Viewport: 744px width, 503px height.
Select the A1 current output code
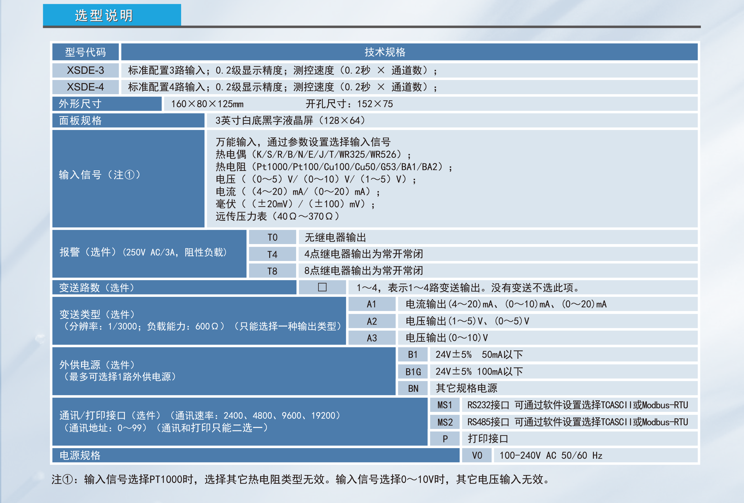coord(372,304)
